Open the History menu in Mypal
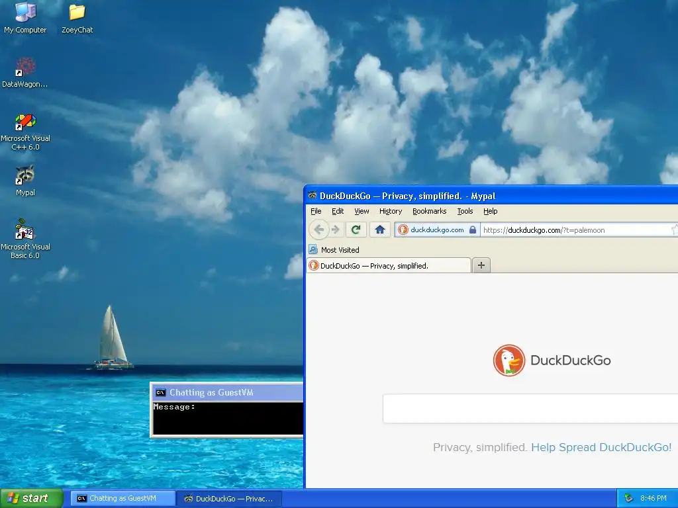 tap(391, 211)
